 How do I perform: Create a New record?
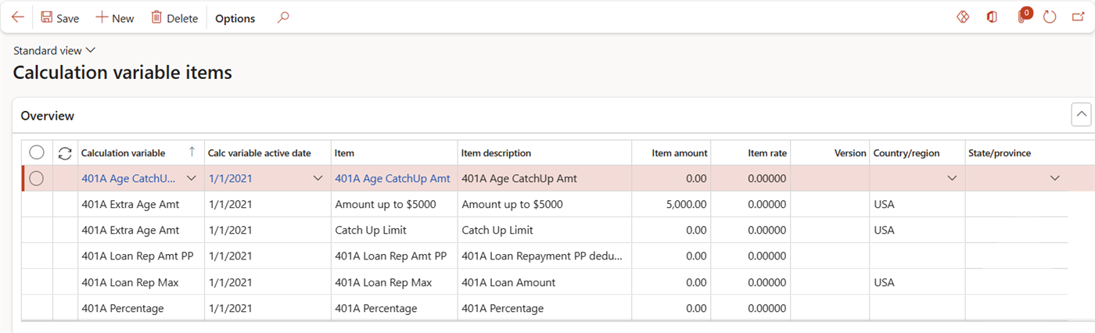tap(115, 18)
